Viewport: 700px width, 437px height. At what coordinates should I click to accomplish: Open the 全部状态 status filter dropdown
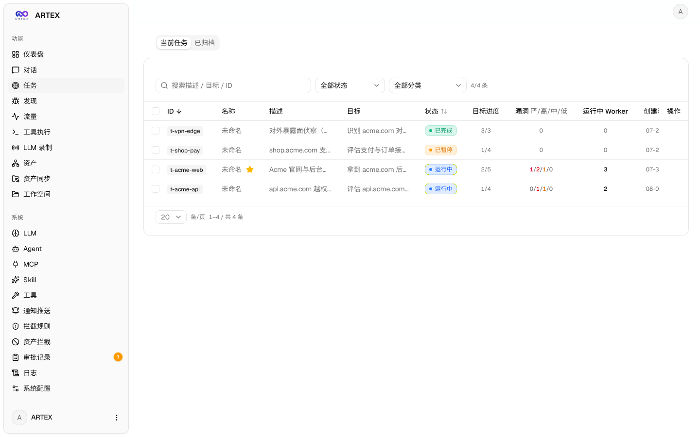click(x=350, y=85)
